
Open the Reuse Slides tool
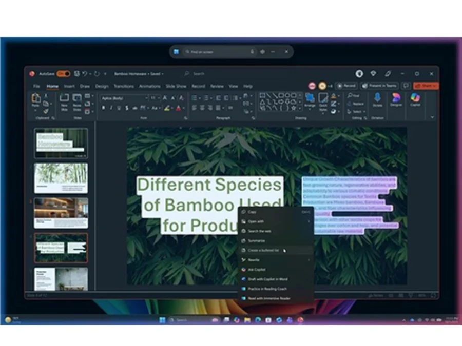[x=77, y=102]
